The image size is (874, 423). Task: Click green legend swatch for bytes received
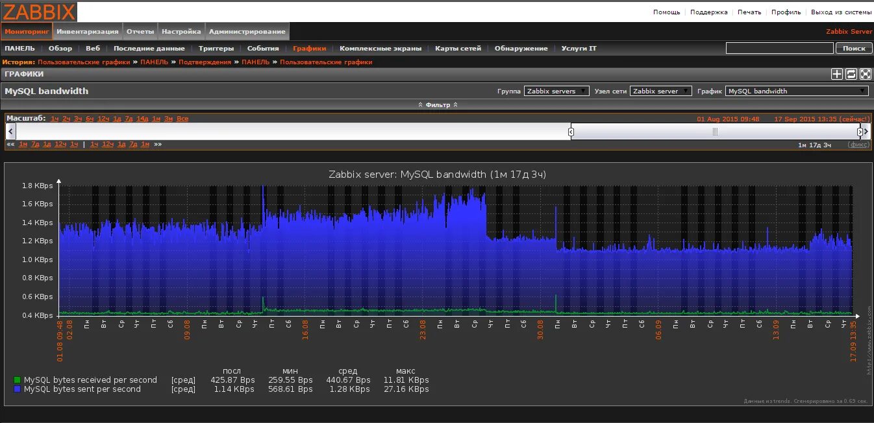tap(17, 380)
